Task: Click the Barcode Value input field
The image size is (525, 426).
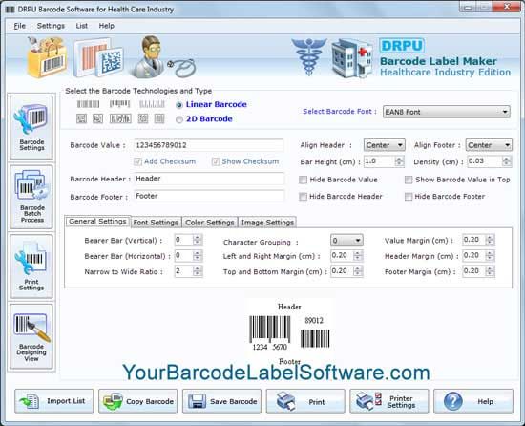Action: point(209,145)
